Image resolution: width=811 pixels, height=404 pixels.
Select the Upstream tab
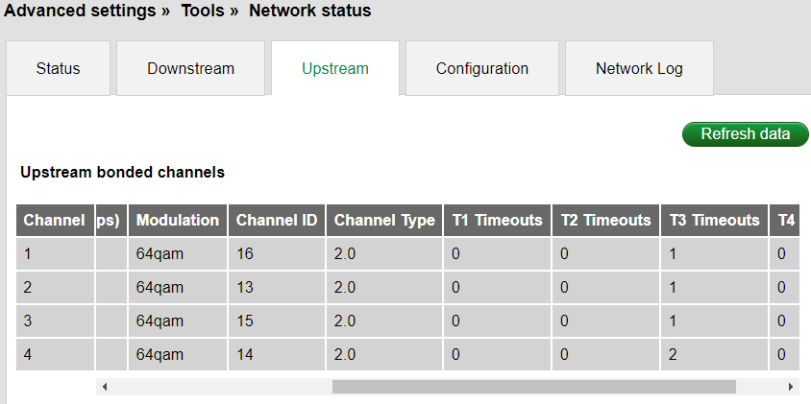[334, 69]
